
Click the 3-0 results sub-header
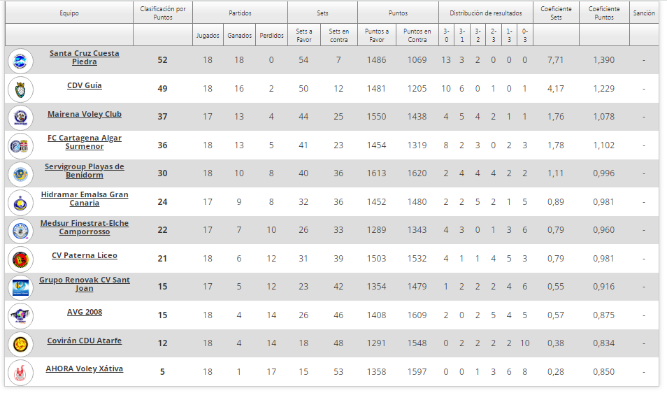[x=446, y=35]
